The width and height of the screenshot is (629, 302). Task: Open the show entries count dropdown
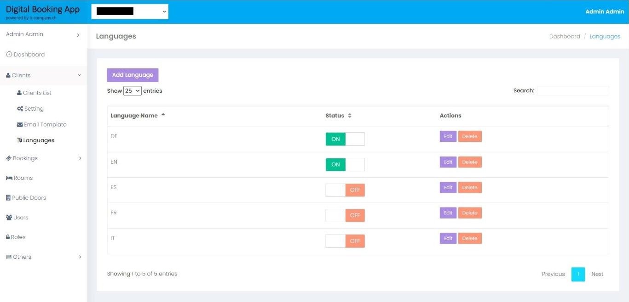133,91
